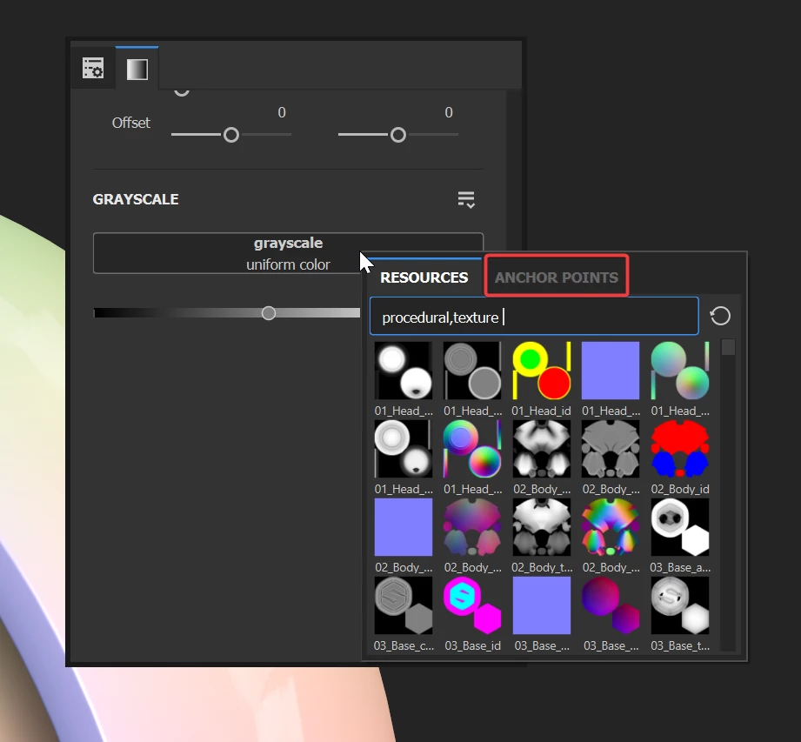Select the 01_Head flat violet normal thumbnail
This screenshot has height=742, width=801.
tap(611, 371)
